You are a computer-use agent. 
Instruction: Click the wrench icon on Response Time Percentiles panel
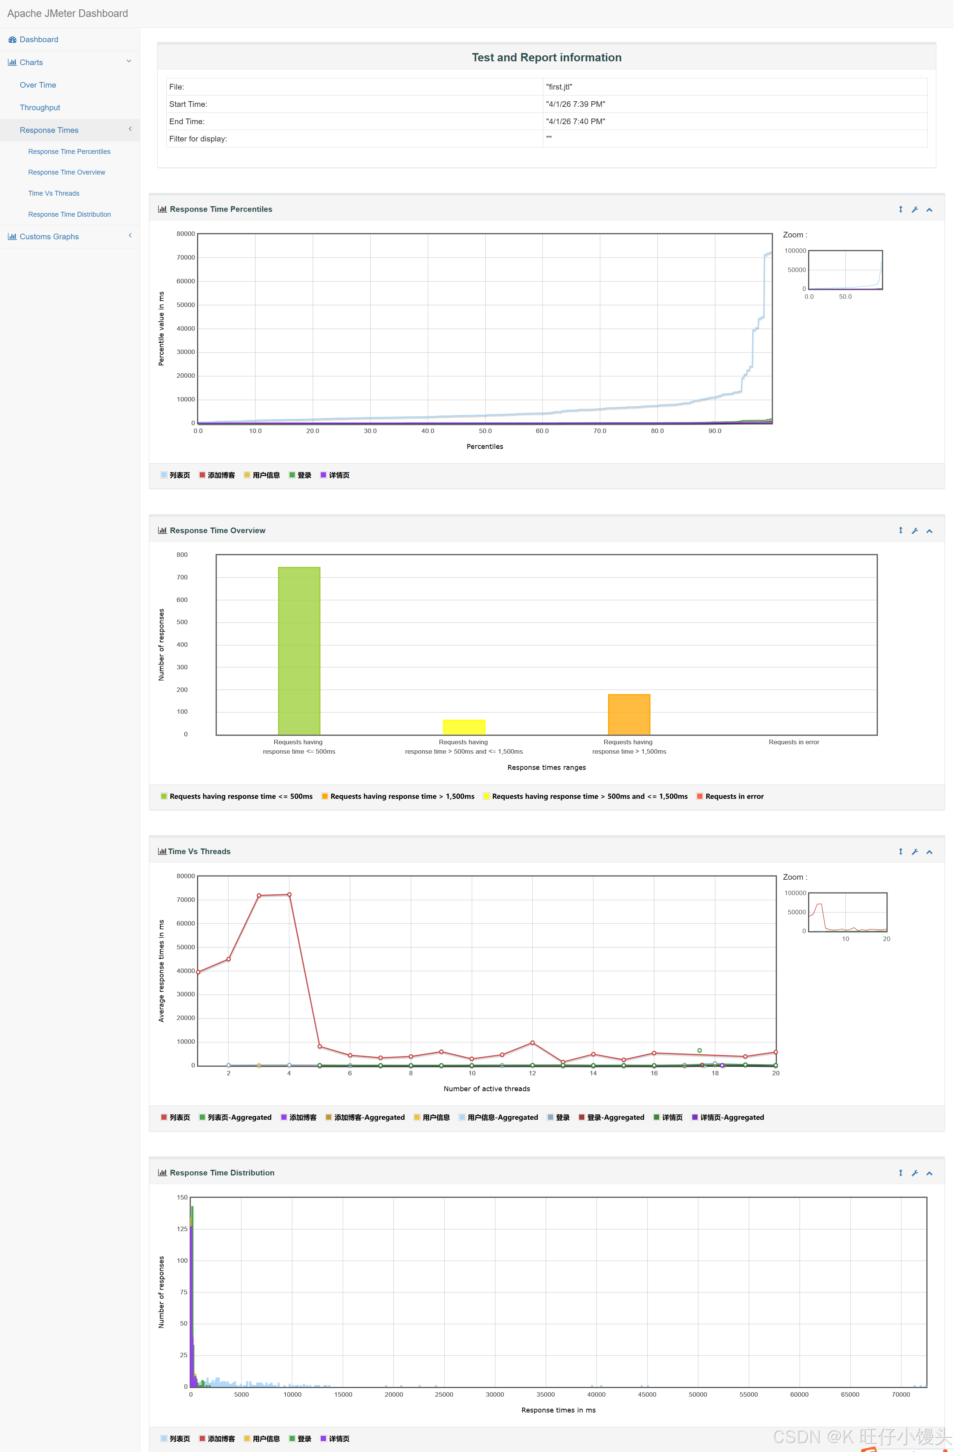(915, 209)
